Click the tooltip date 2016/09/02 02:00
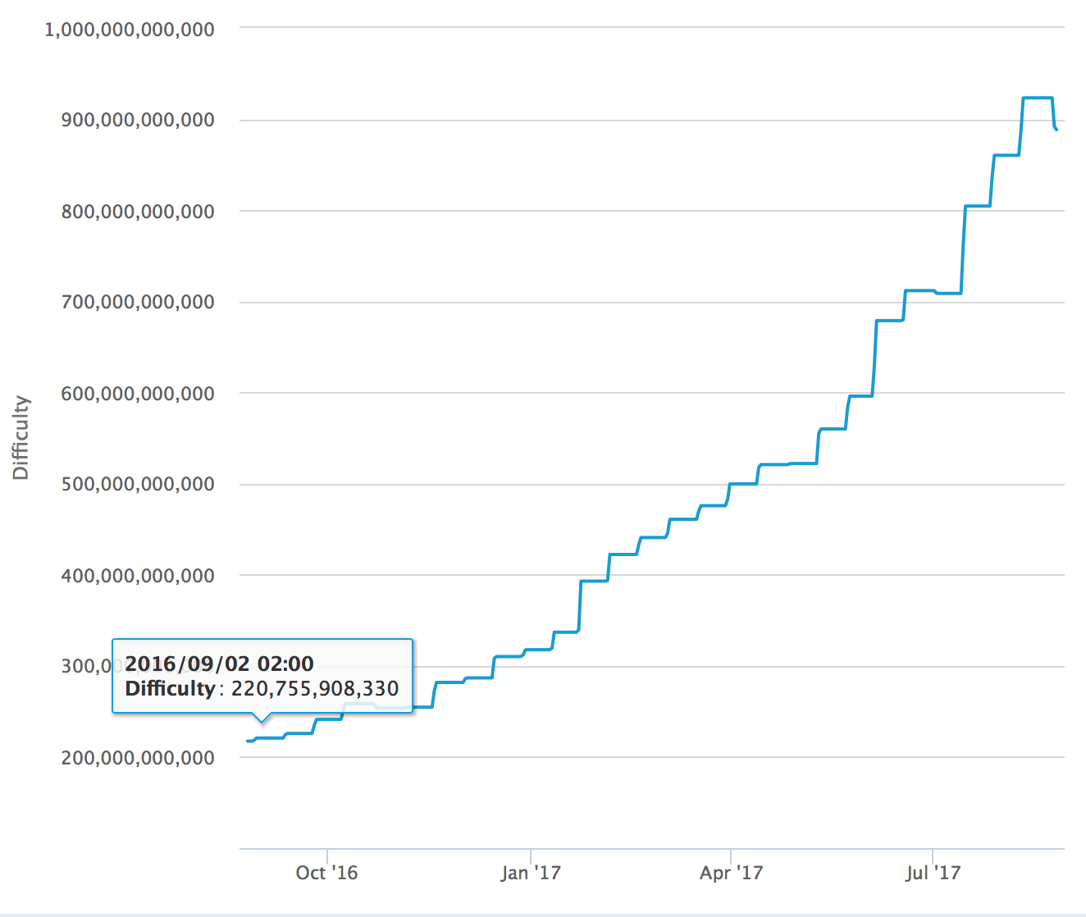 [x=220, y=664]
